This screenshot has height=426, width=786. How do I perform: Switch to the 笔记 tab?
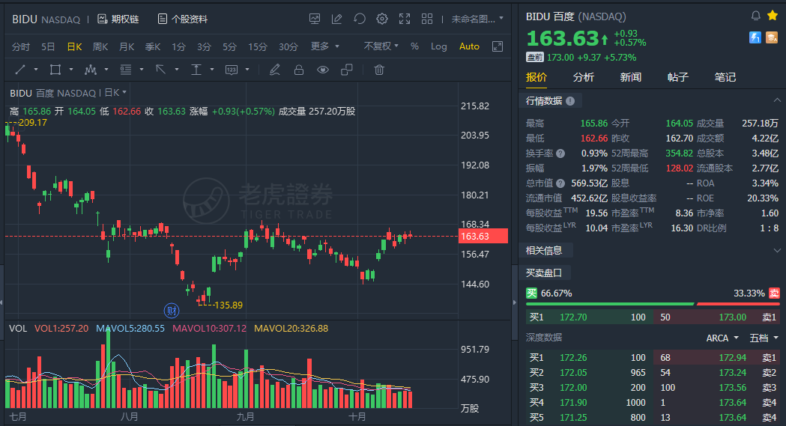[725, 77]
